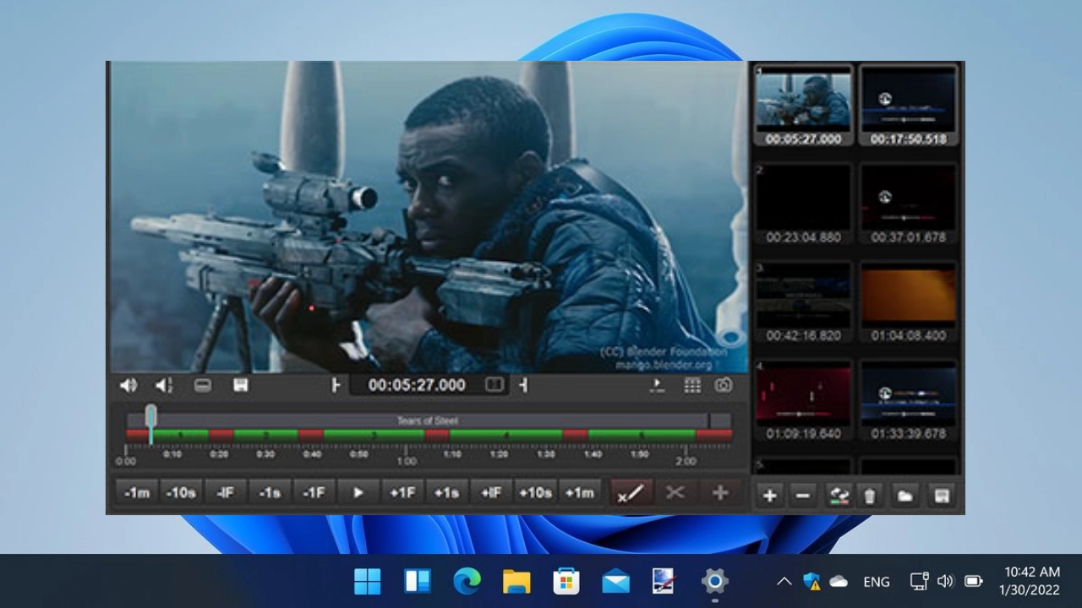Step forward one frame with +1F
The image size is (1082, 608).
402,492
